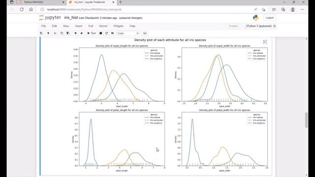Image resolution: width=315 pixels, height=177 pixels.
Task: Copy selected cells icon
Action: [x=62, y=33]
